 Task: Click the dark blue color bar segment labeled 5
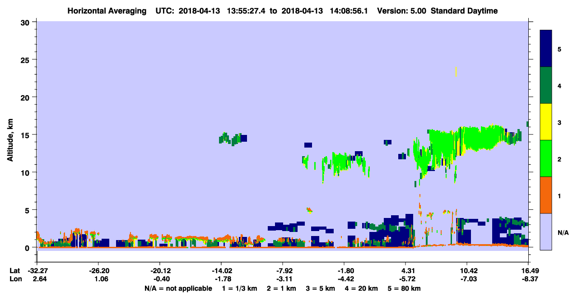point(546,49)
